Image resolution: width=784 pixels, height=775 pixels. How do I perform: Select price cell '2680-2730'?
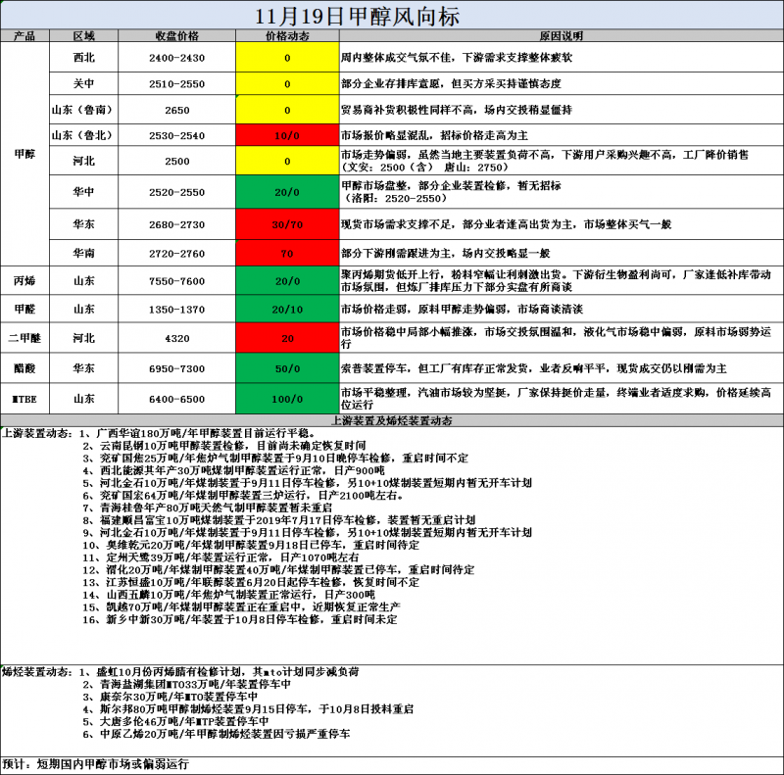tap(177, 224)
